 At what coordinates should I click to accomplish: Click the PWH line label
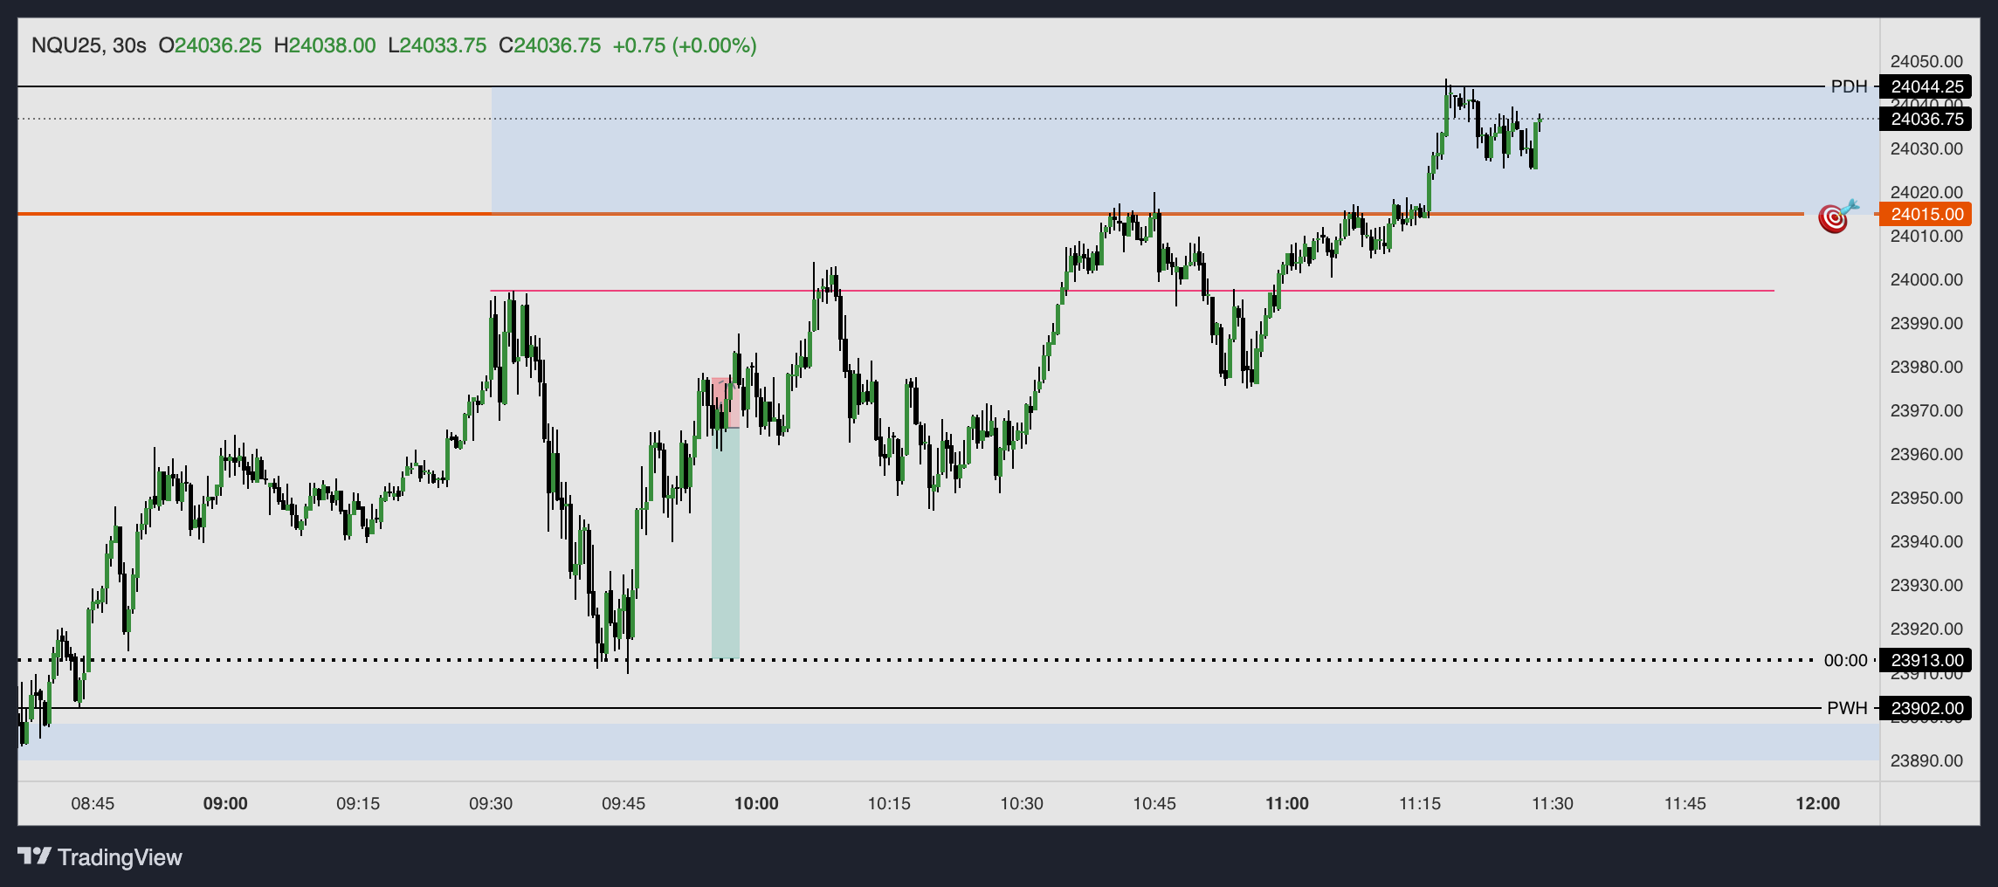[1847, 708]
